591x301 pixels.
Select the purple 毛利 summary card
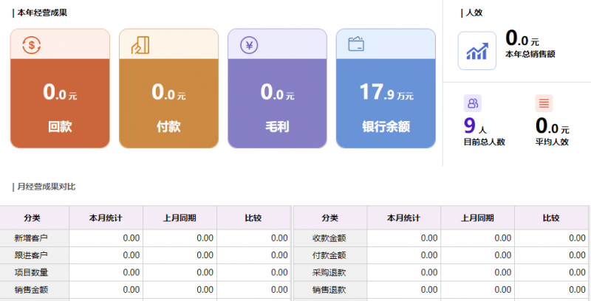coord(278,89)
